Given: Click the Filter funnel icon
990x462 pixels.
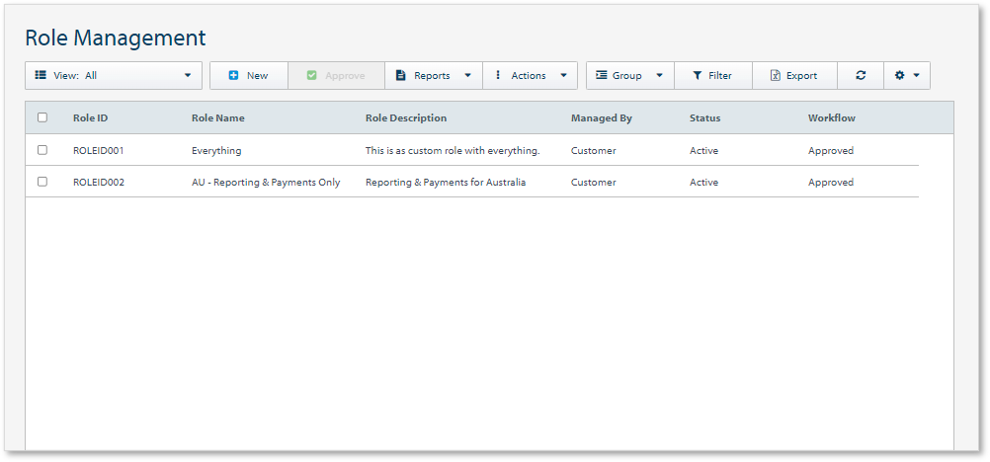Looking at the screenshot, I should point(697,76).
